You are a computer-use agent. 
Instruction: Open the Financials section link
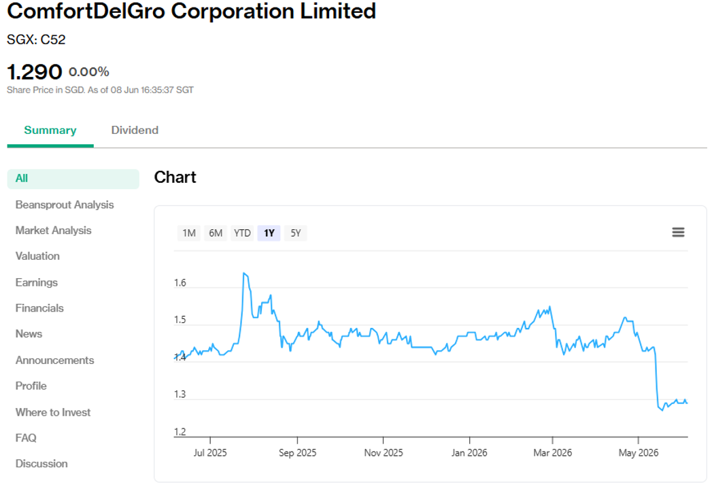tap(39, 308)
